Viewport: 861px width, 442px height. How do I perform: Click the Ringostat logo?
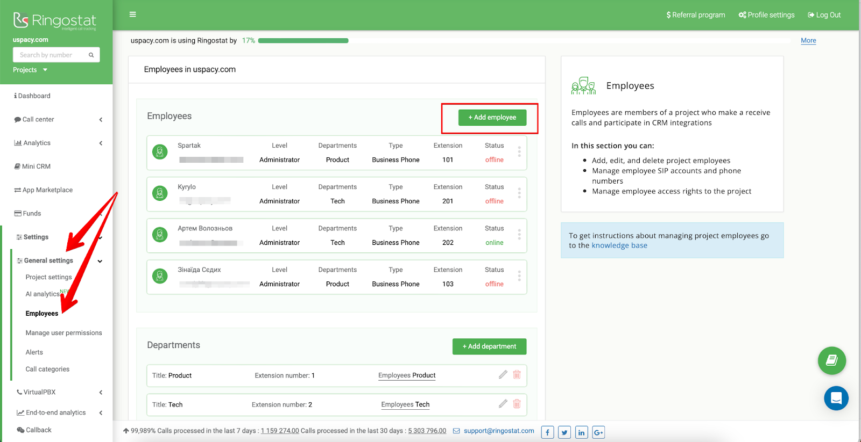(x=55, y=20)
